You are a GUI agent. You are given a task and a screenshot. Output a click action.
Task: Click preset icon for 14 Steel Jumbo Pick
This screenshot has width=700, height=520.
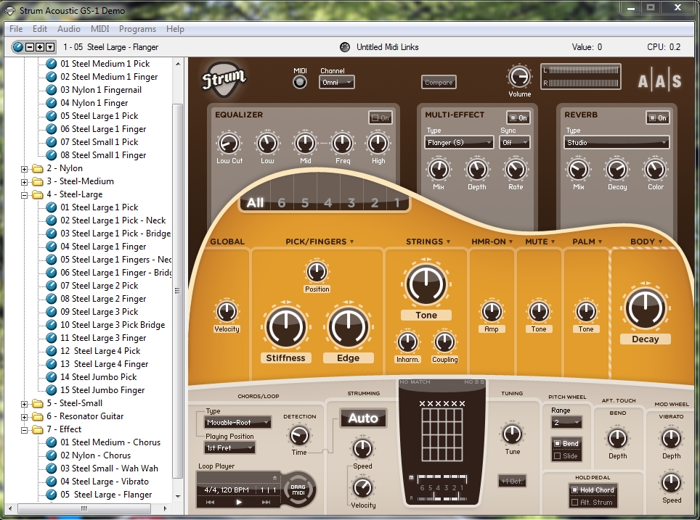click(52, 377)
